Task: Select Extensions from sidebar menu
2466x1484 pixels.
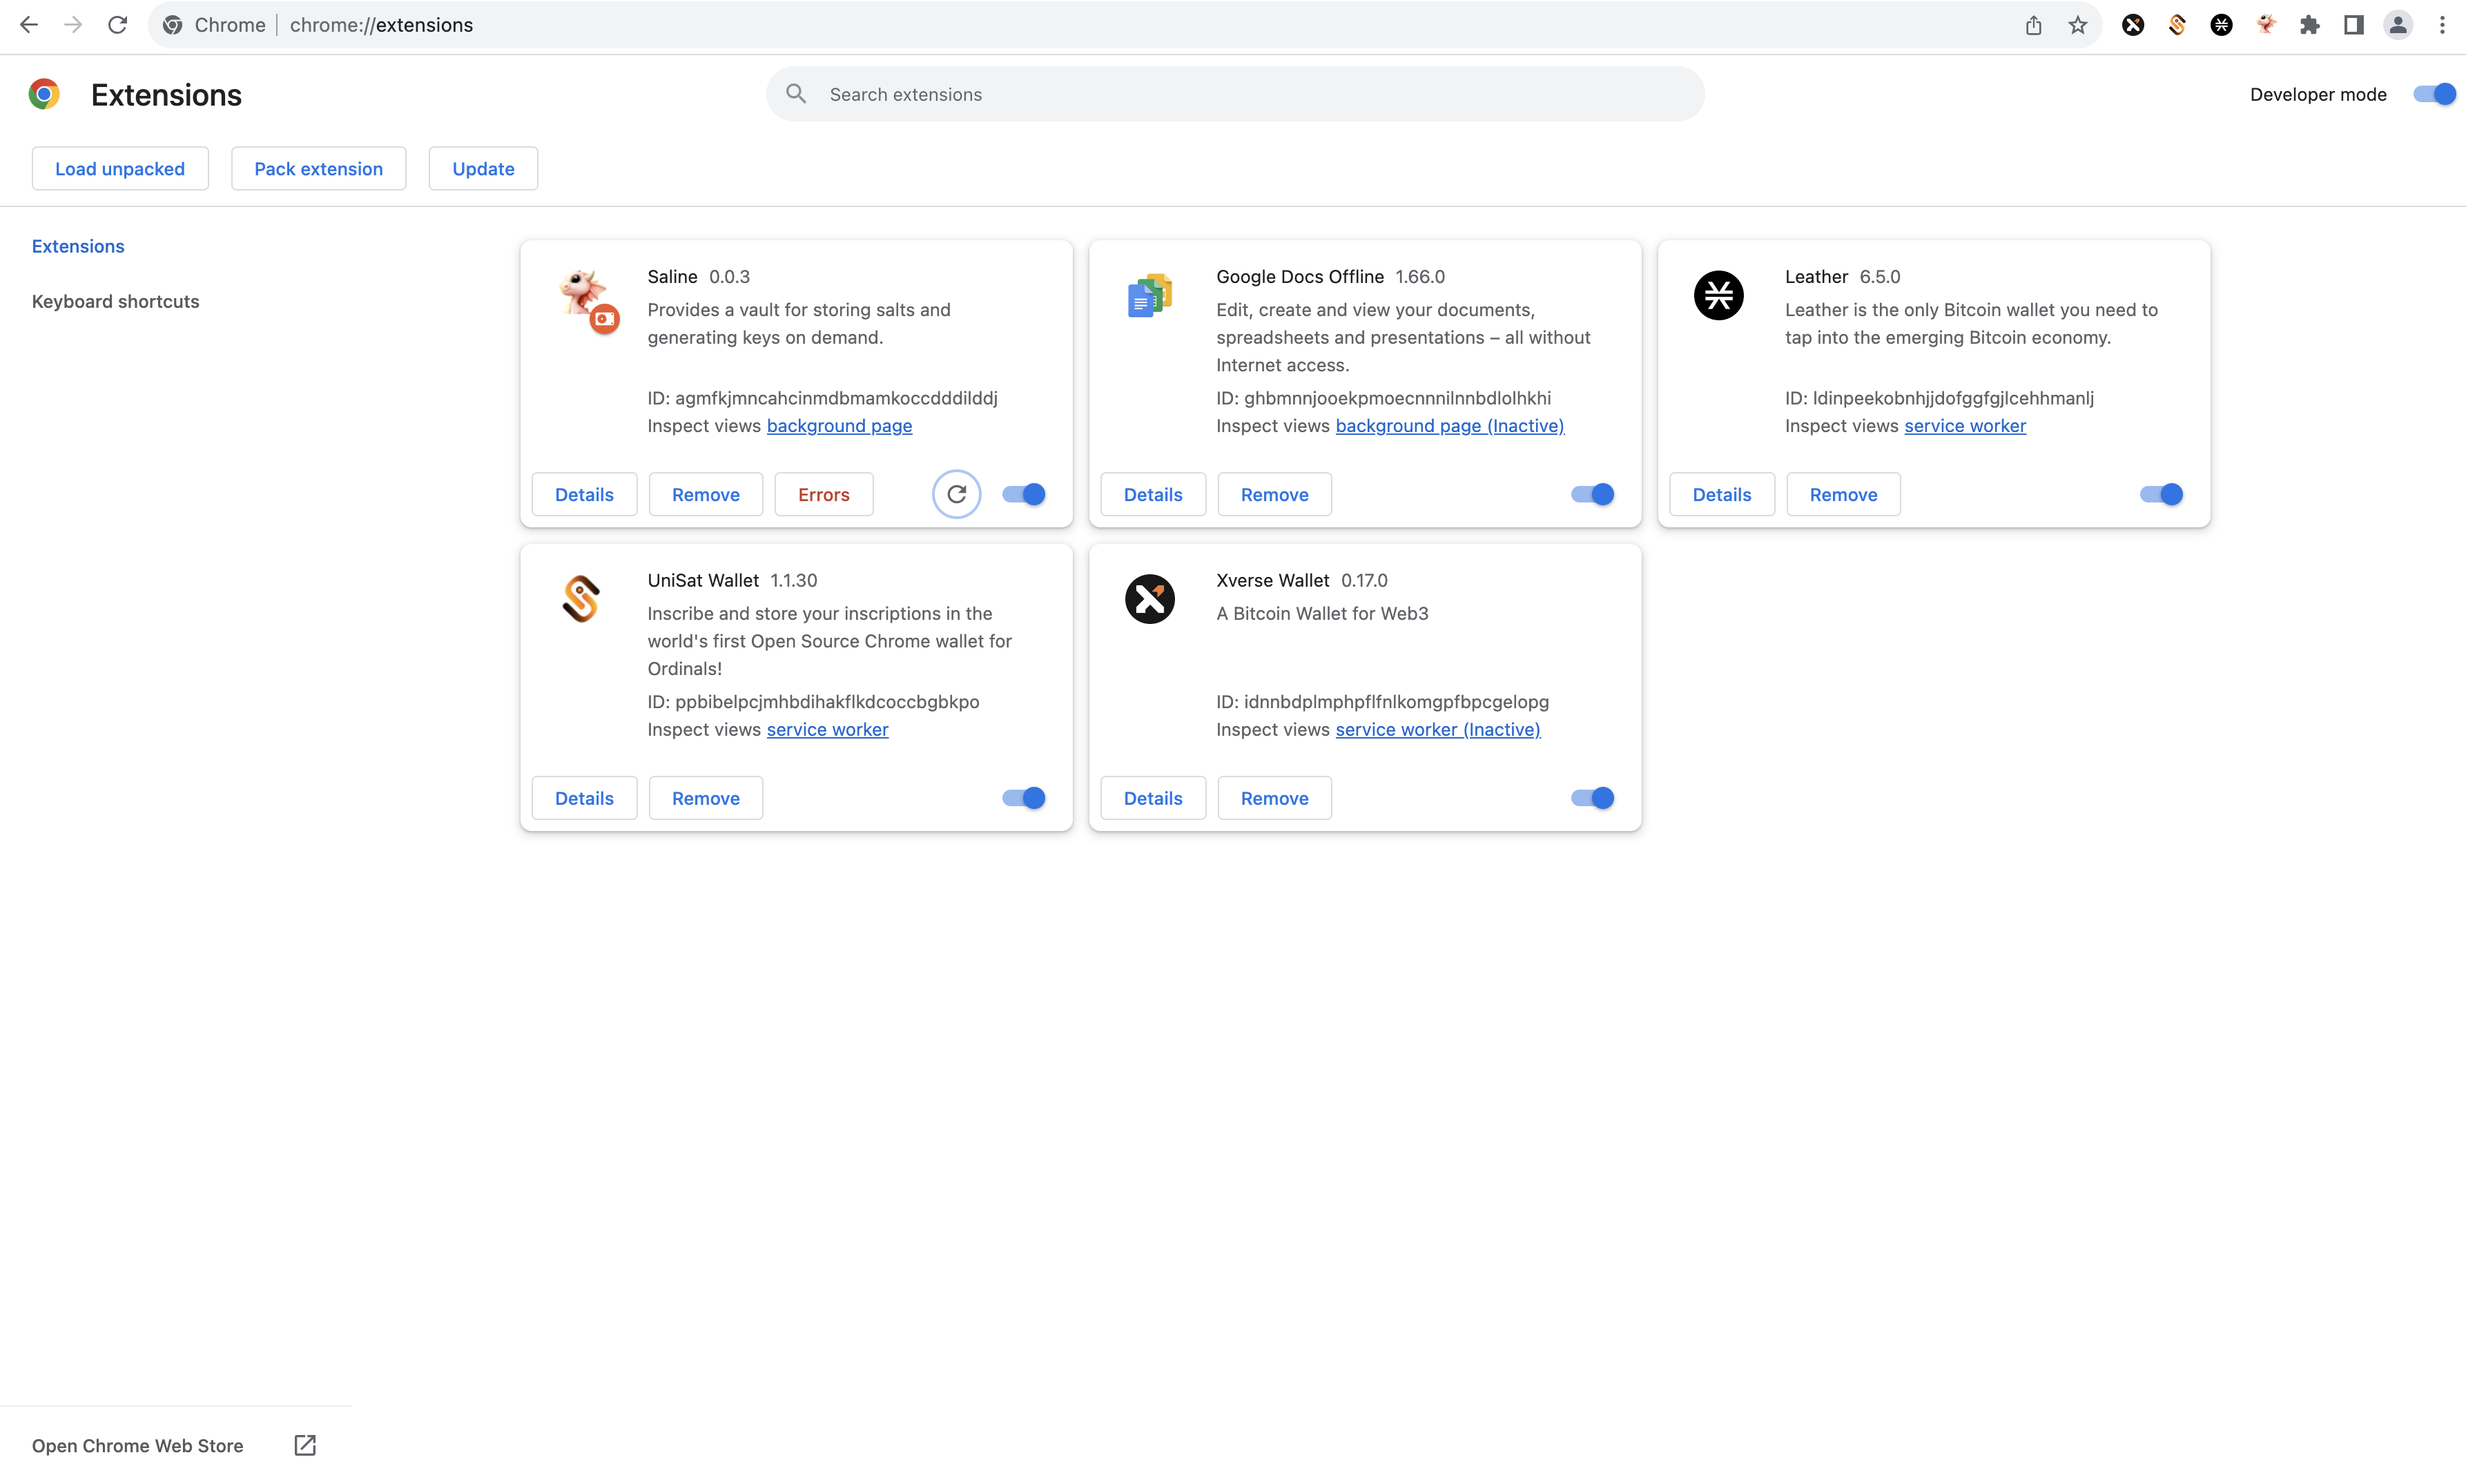Action: click(77, 245)
